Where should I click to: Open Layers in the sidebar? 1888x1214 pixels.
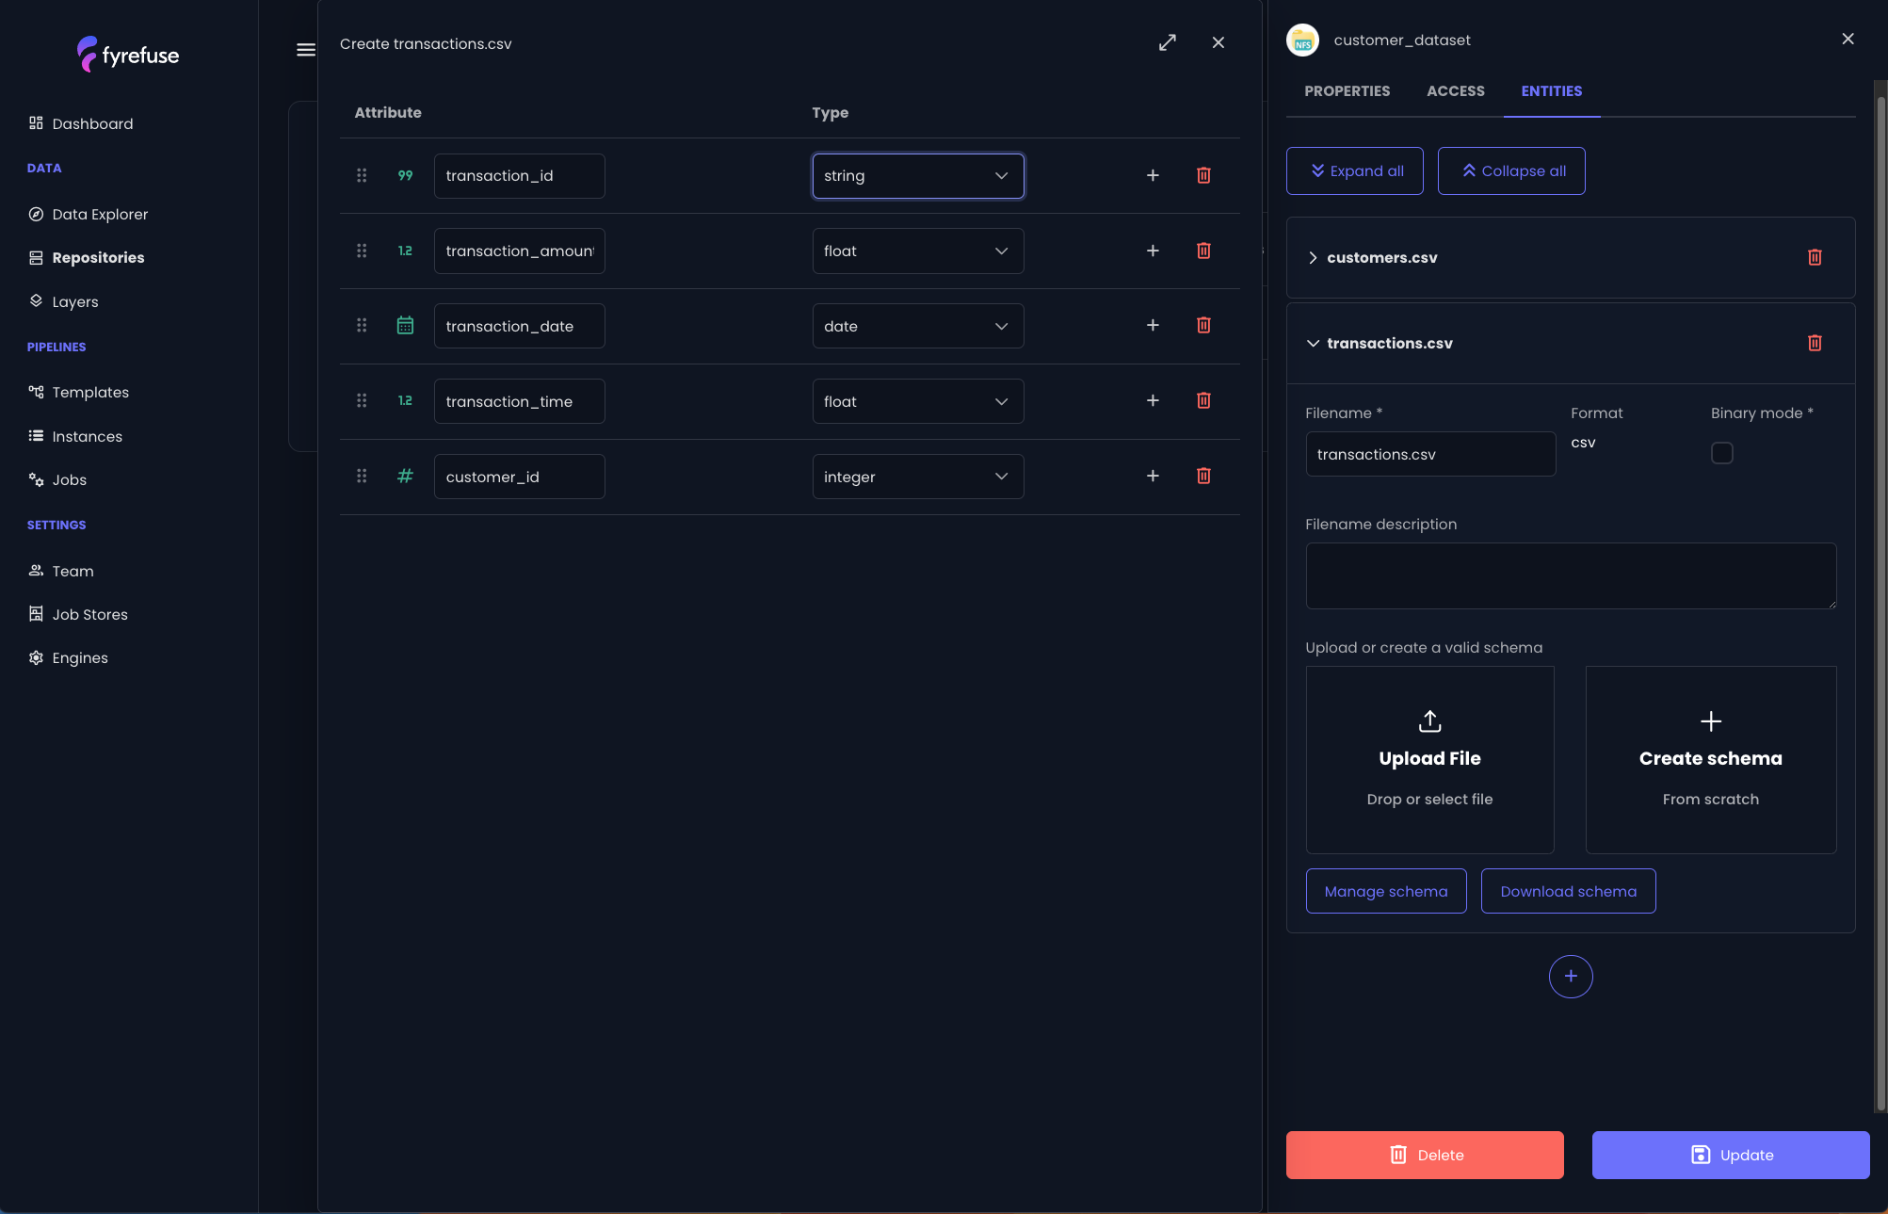64,301
